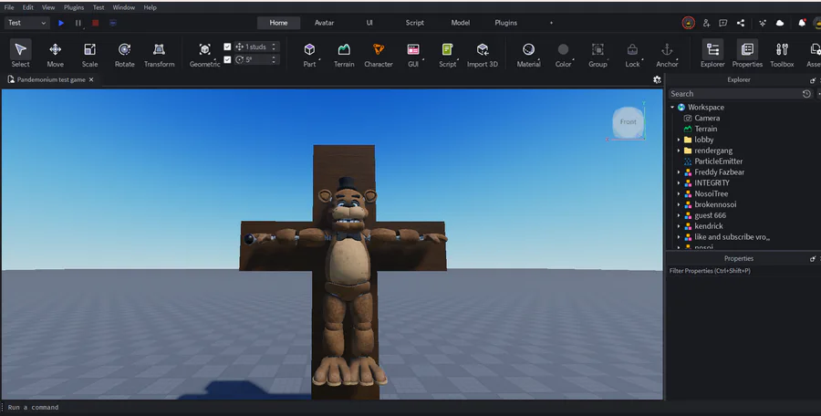Adjust the 1 studs increment stepper
The width and height of the screenshot is (821, 416).
pyautogui.click(x=274, y=47)
